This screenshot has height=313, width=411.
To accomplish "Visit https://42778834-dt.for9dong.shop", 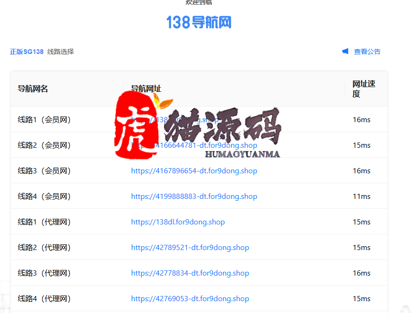I will coord(190,273).
